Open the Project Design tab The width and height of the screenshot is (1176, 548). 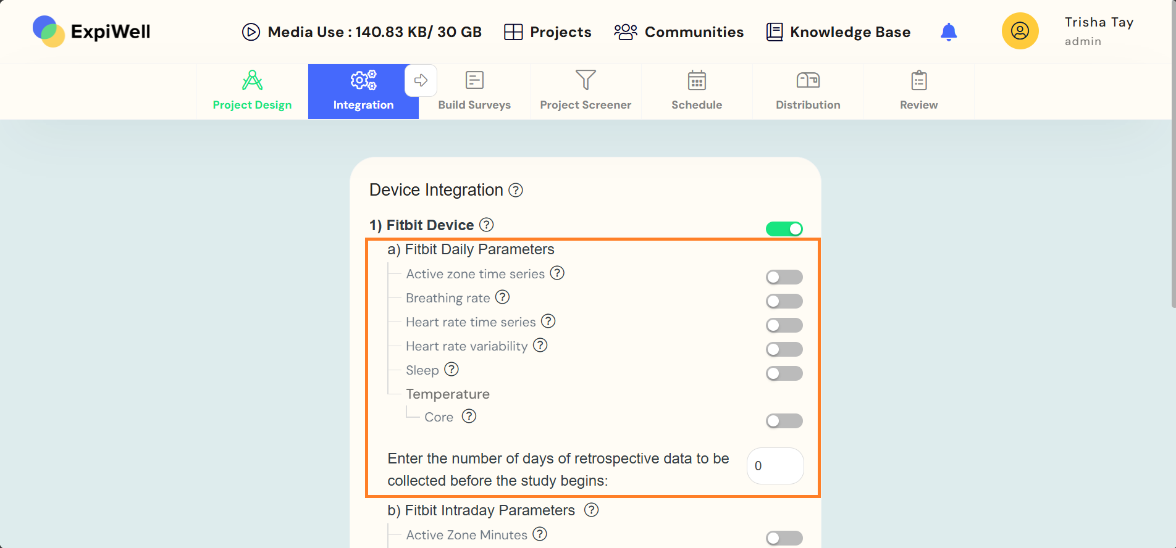point(252,91)
